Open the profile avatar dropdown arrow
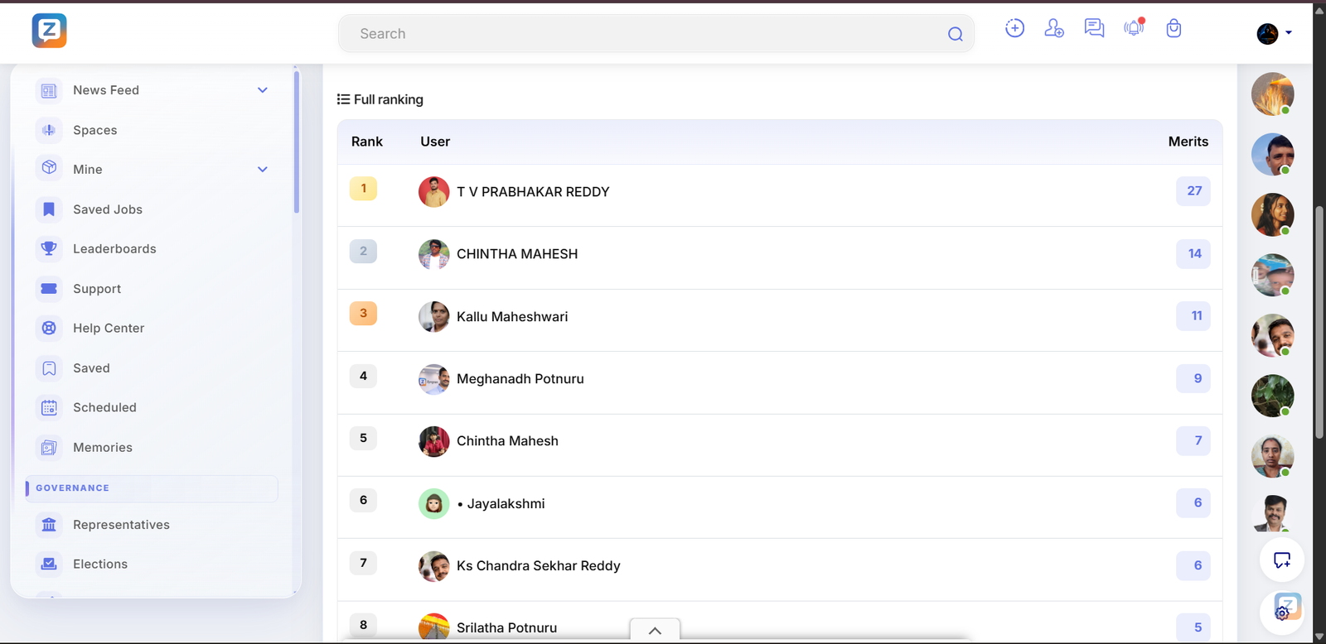 (x=1289, y=33)
